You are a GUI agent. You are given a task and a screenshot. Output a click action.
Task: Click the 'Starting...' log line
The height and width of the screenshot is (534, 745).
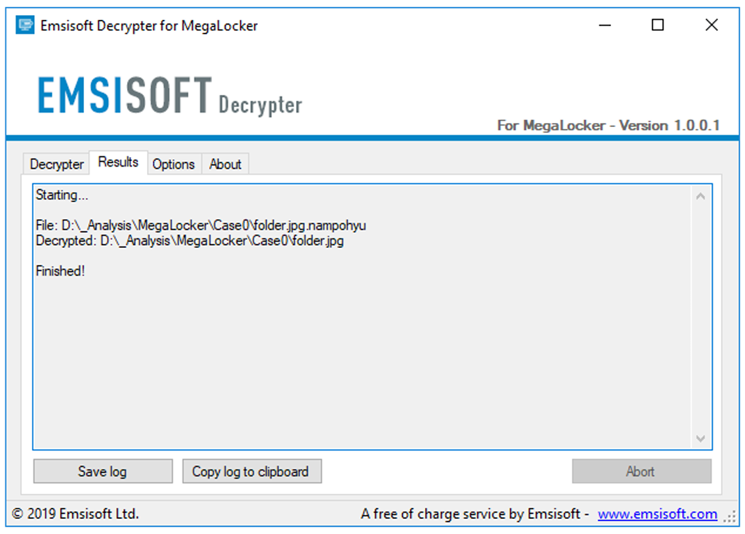point(62,195)
